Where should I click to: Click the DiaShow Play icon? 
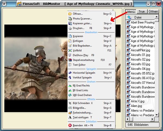(70, 55)
